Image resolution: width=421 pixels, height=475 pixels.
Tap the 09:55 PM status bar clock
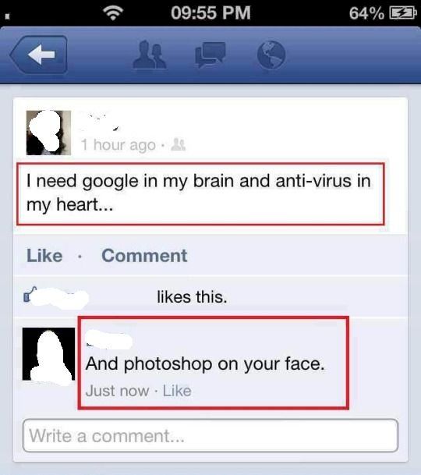[210, 13]
